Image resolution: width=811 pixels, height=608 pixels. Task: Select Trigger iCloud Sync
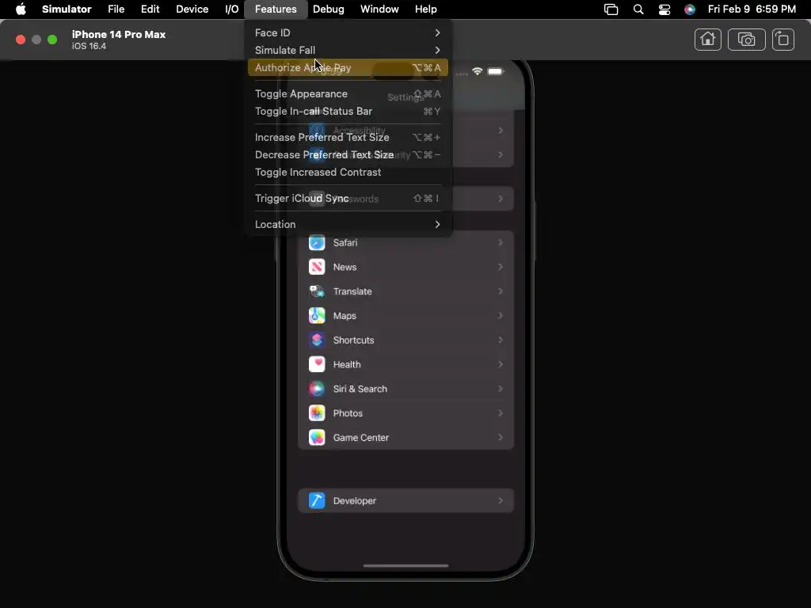coord(348,198)
